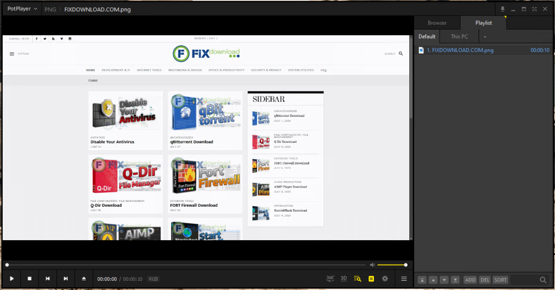Move playlist item to top
The image size is (555, 290).
point(422,280)
